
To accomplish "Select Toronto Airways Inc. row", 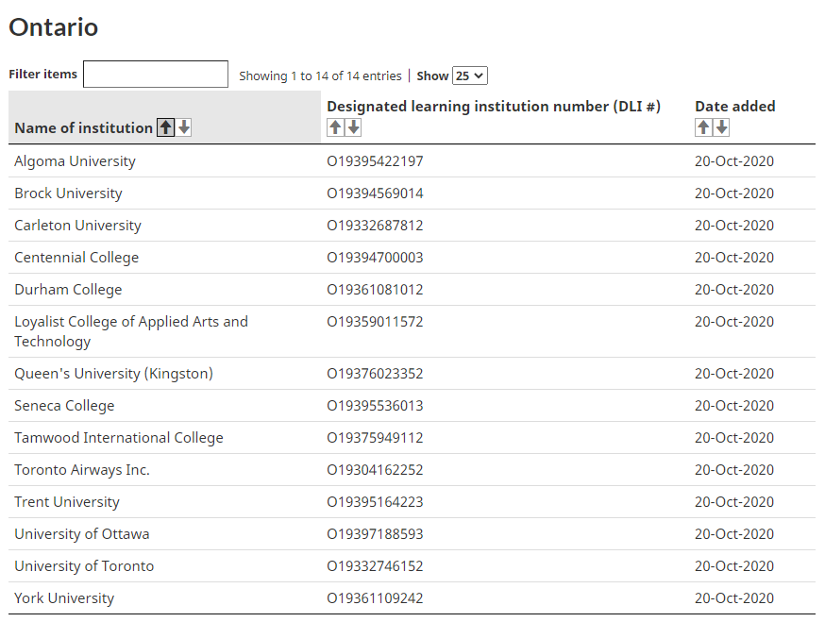I will pos(82,470).
